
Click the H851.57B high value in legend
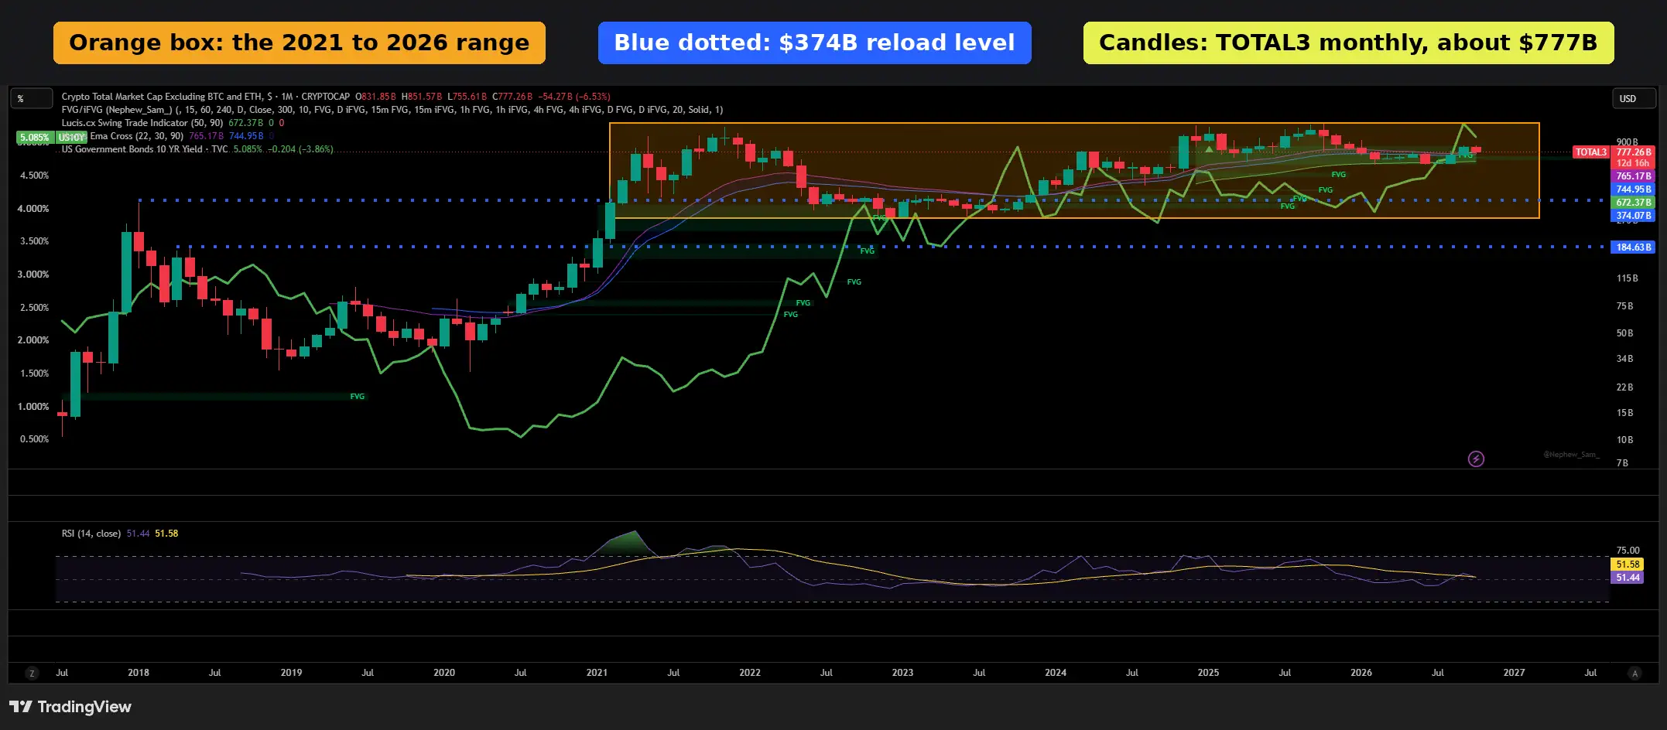point(422,97)
